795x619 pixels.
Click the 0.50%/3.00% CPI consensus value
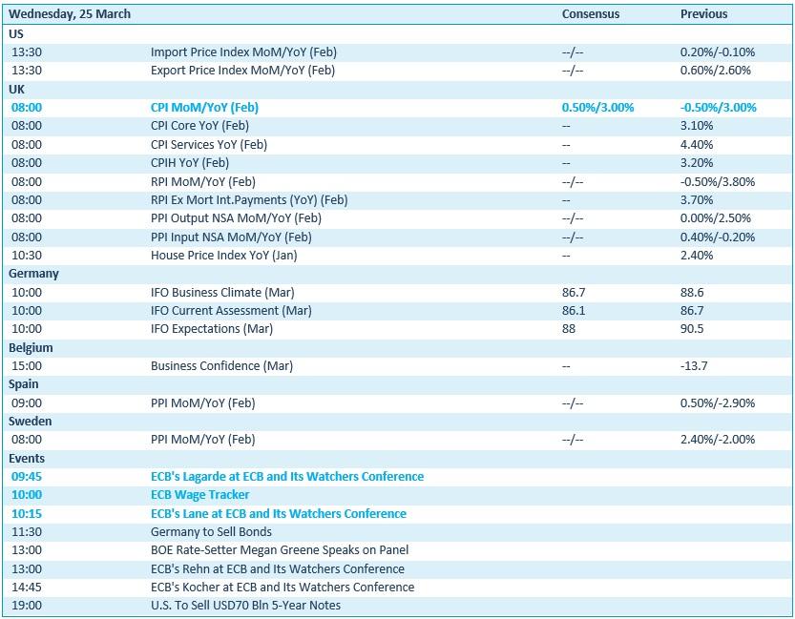click(x=597, y=108)
